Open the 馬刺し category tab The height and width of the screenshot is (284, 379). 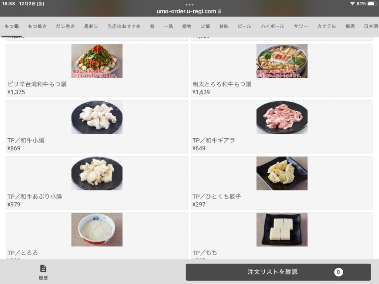pos(91,26)
